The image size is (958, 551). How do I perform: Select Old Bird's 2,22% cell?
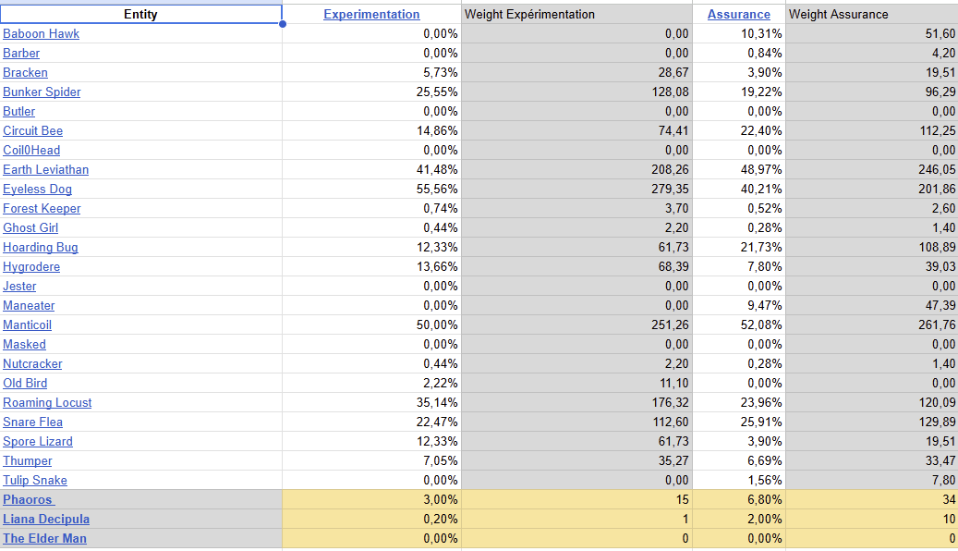tap(371, 384)
